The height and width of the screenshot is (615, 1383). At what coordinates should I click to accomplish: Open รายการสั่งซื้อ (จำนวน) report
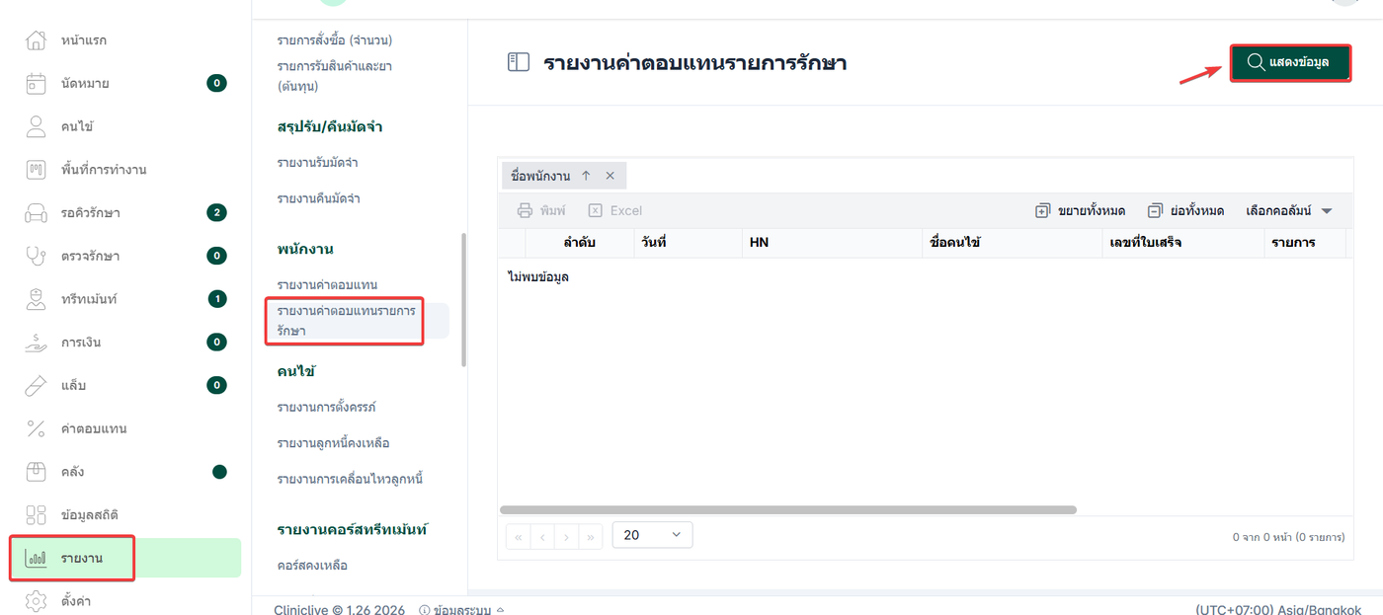[335, 39]
